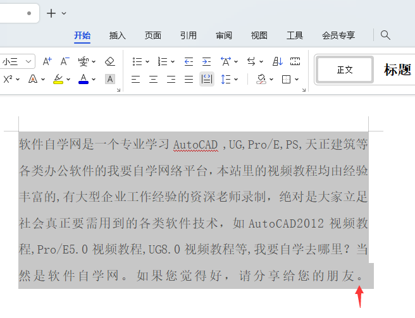Justify text on both sides
Image resolution: width=415 pixels, height=318 pixels.
189,79
